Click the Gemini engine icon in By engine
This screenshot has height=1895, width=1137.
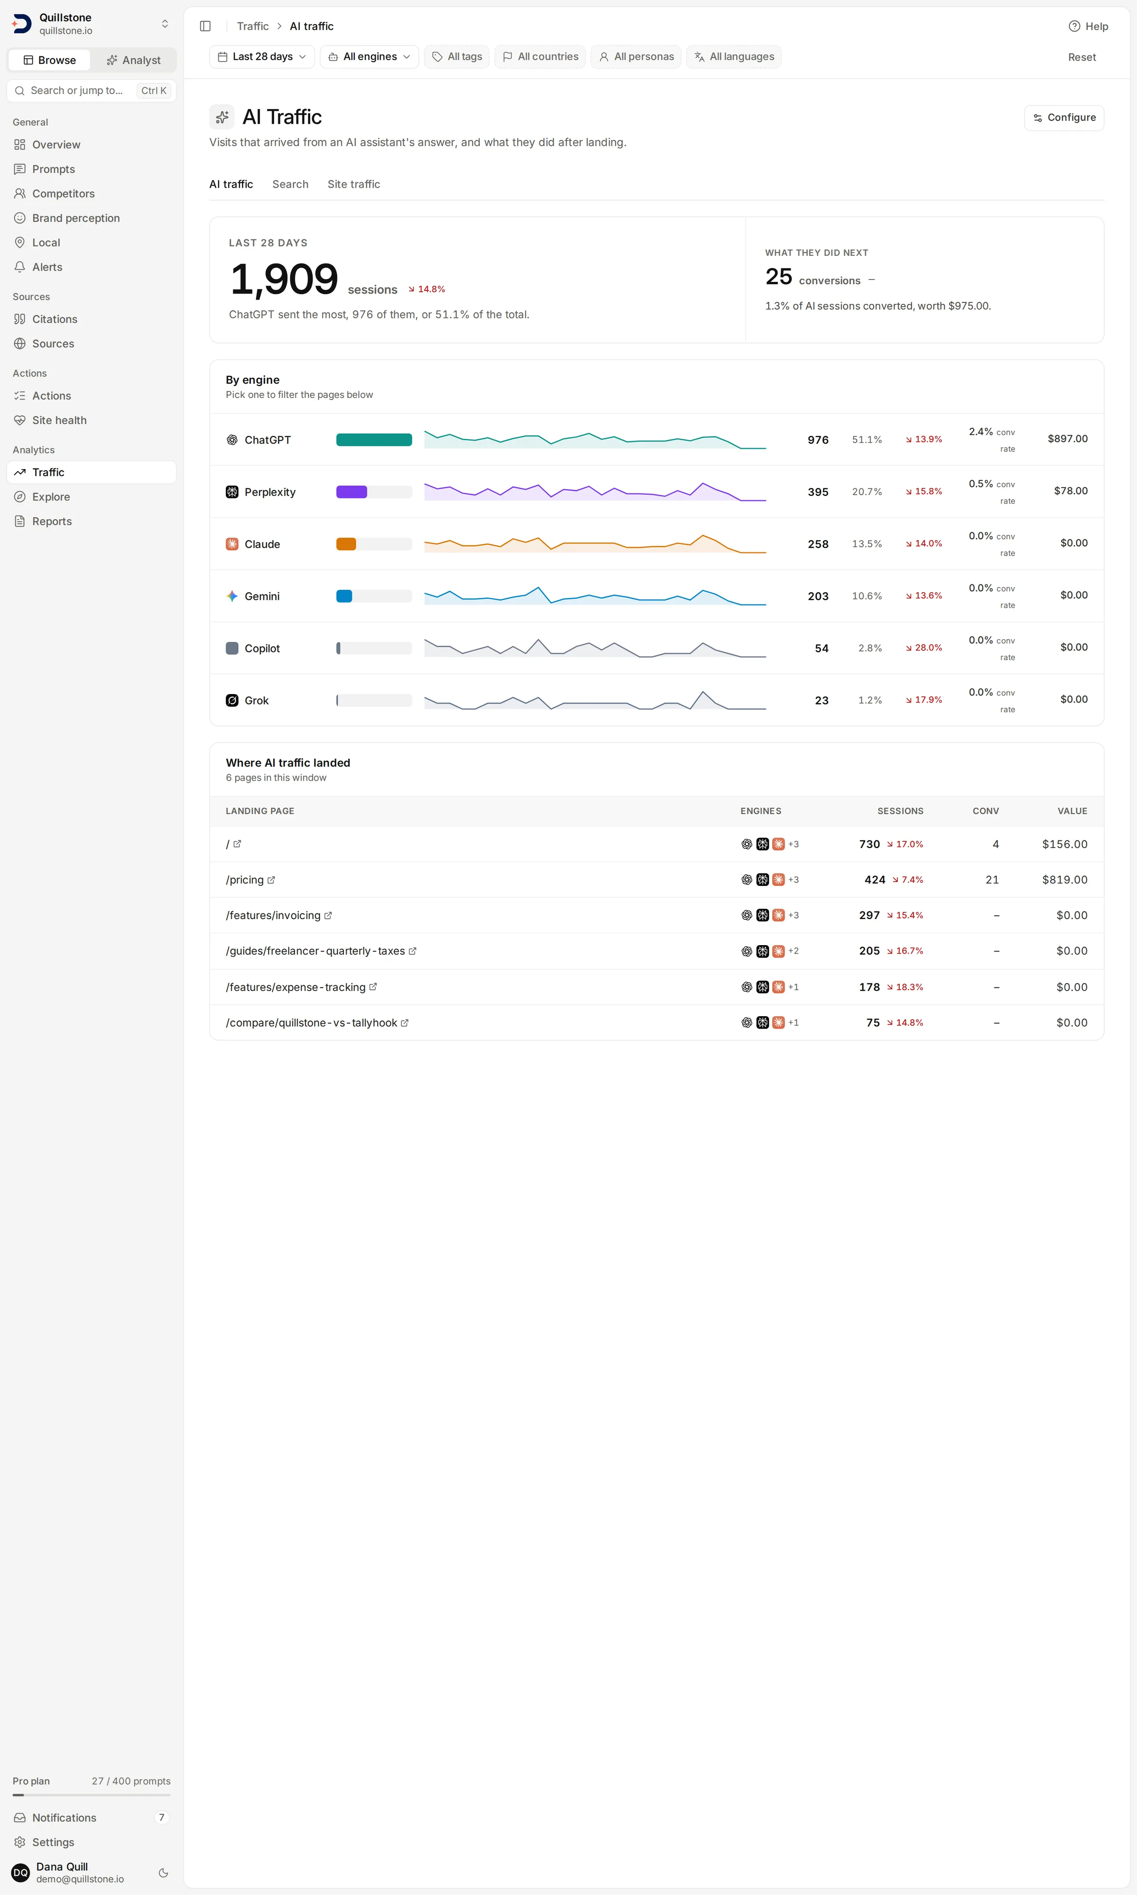(232, 596)
